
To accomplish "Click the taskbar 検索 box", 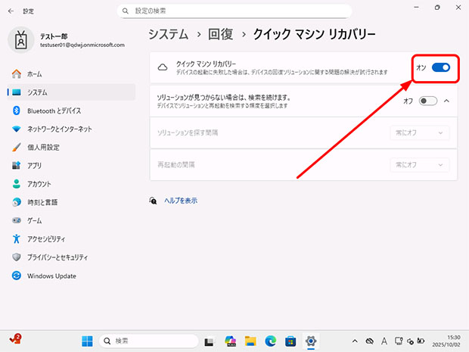I will 149,341.
